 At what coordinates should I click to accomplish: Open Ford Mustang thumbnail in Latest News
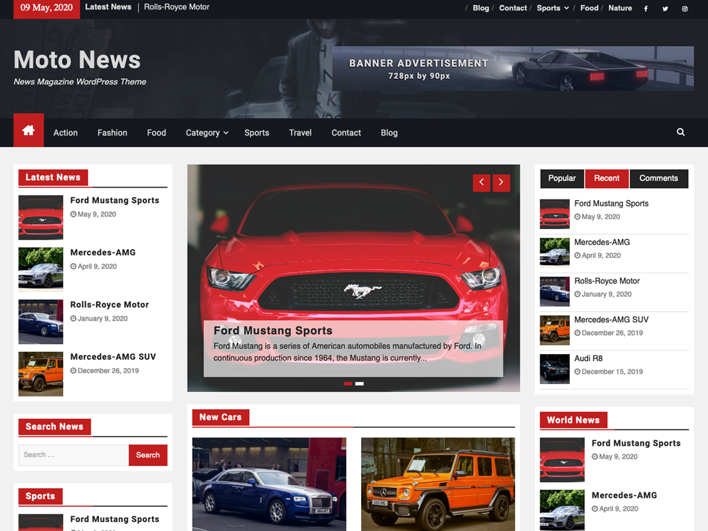[41, 218]
